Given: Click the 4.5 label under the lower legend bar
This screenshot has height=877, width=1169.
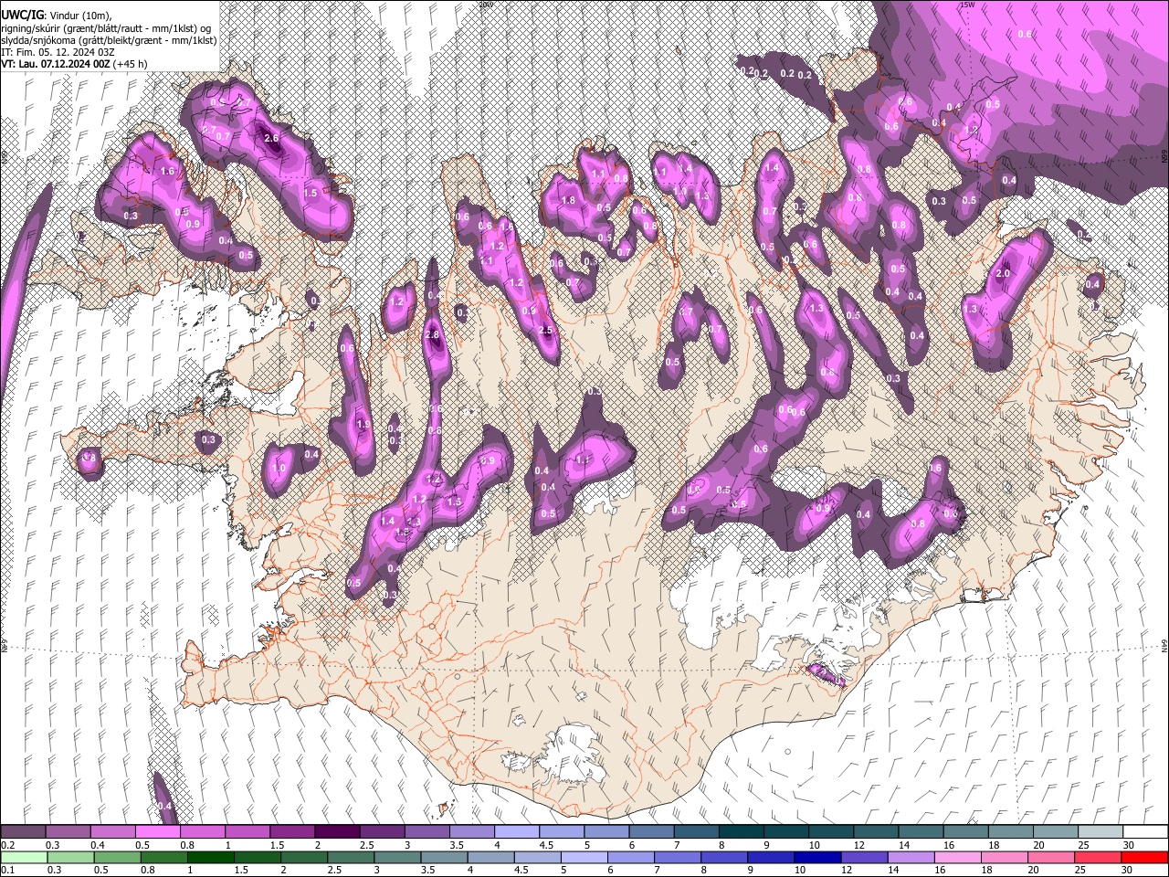Looking at the screenshot, I should (521, 870).
